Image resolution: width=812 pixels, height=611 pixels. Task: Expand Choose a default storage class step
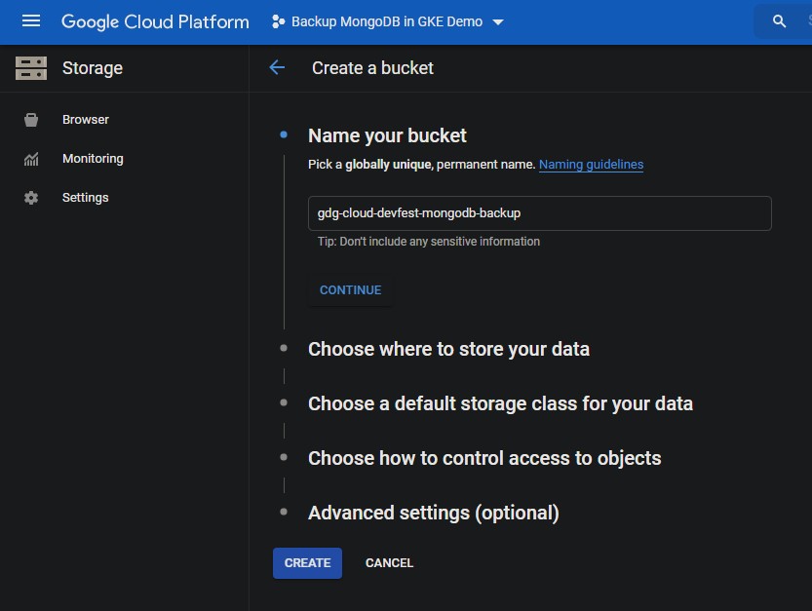pos(500,403)
